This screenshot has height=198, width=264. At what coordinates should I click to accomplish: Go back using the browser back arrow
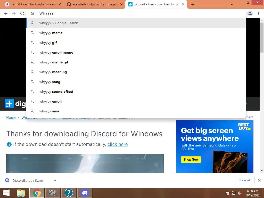tap(6, 13)
